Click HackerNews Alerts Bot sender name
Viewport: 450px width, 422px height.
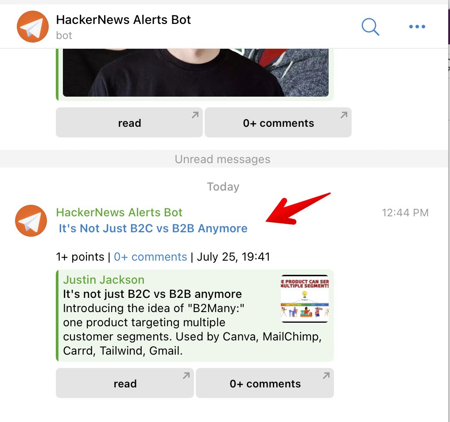coord(119,213)
